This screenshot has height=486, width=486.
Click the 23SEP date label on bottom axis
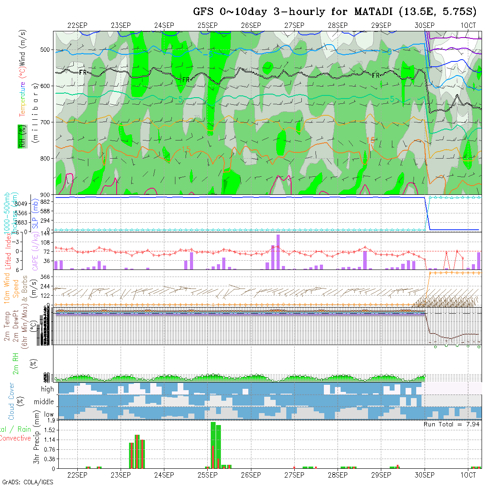click(x=121, y=475)
